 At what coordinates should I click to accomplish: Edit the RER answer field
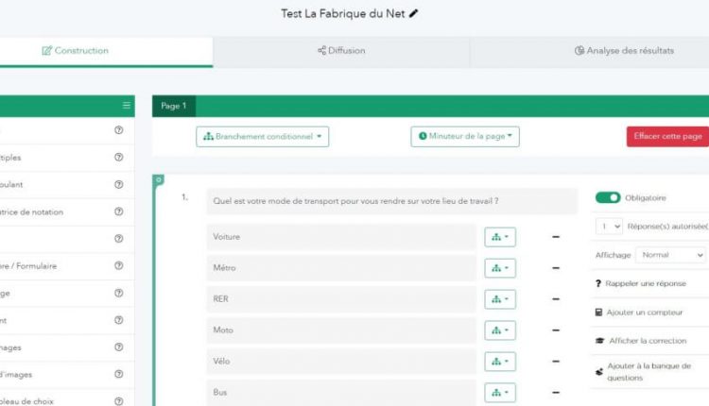[341, 299]
